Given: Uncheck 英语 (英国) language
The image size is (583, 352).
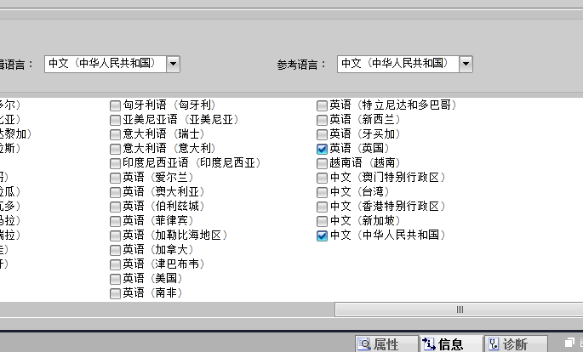Looking at the screenshot, I should (x=322, y=150).
